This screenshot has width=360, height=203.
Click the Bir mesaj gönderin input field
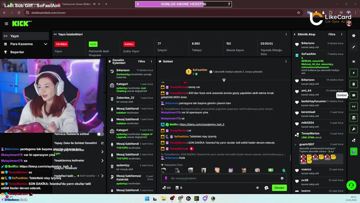(224, 178)
